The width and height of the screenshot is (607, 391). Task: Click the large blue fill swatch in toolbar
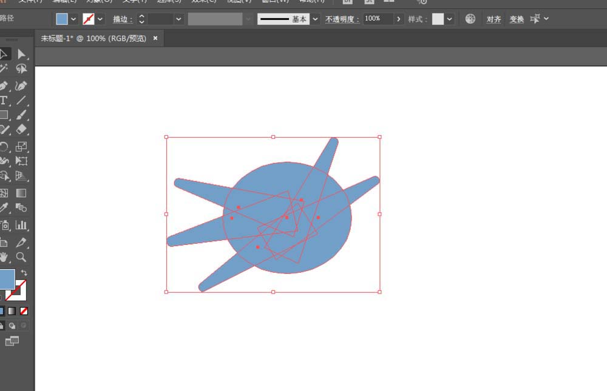(7, 279)
